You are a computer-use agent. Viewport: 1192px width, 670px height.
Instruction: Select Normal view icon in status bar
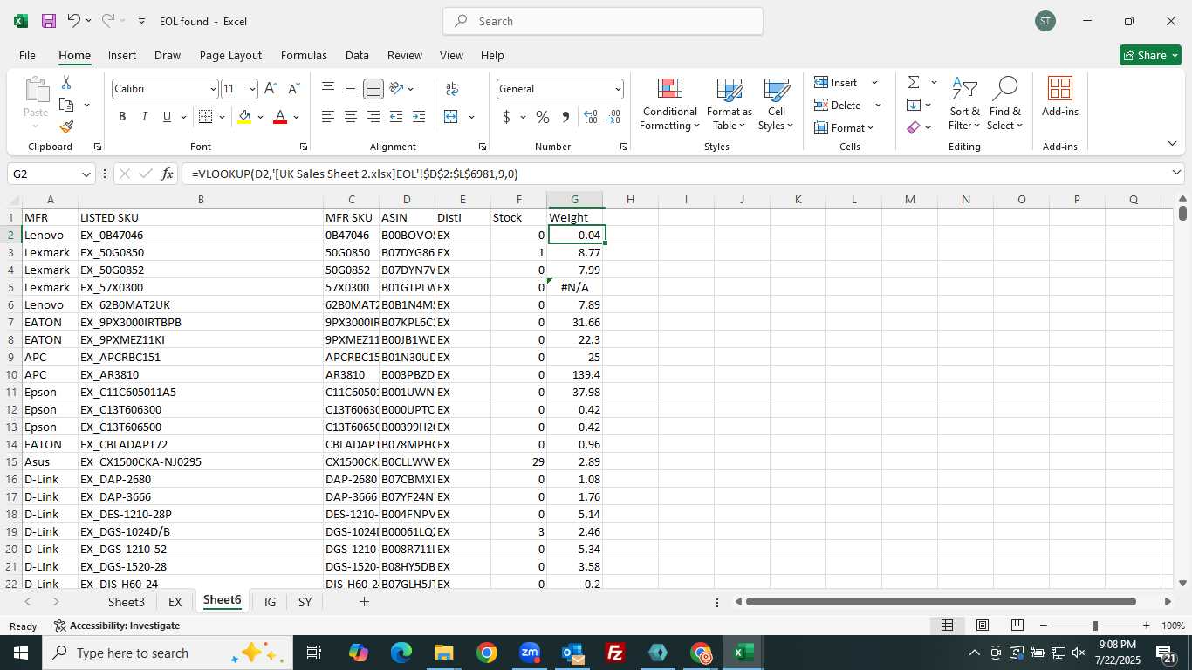947,626
